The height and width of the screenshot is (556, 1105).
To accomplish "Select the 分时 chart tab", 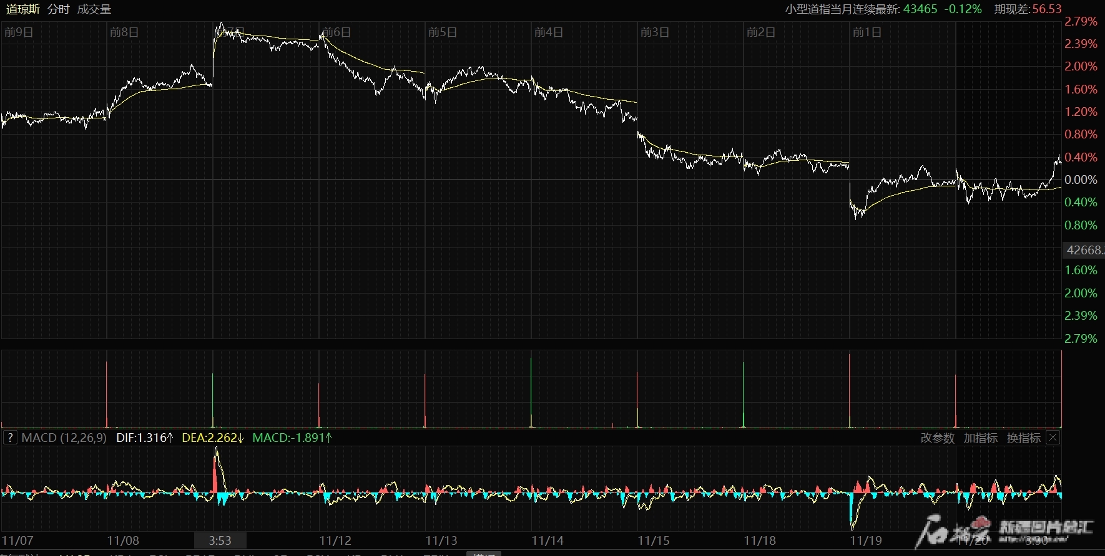I will click(59, 9).
